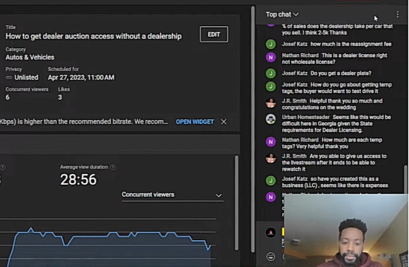Click the Autos & Vehicles category text
Image resolution: width=409 pixels, height=267 pixels.
tap(30, 58)
